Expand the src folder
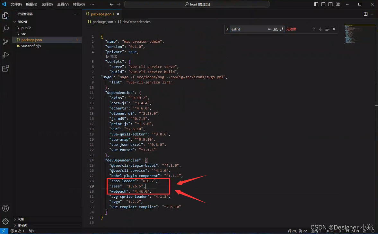378x234 pixels. pos(47,34)
